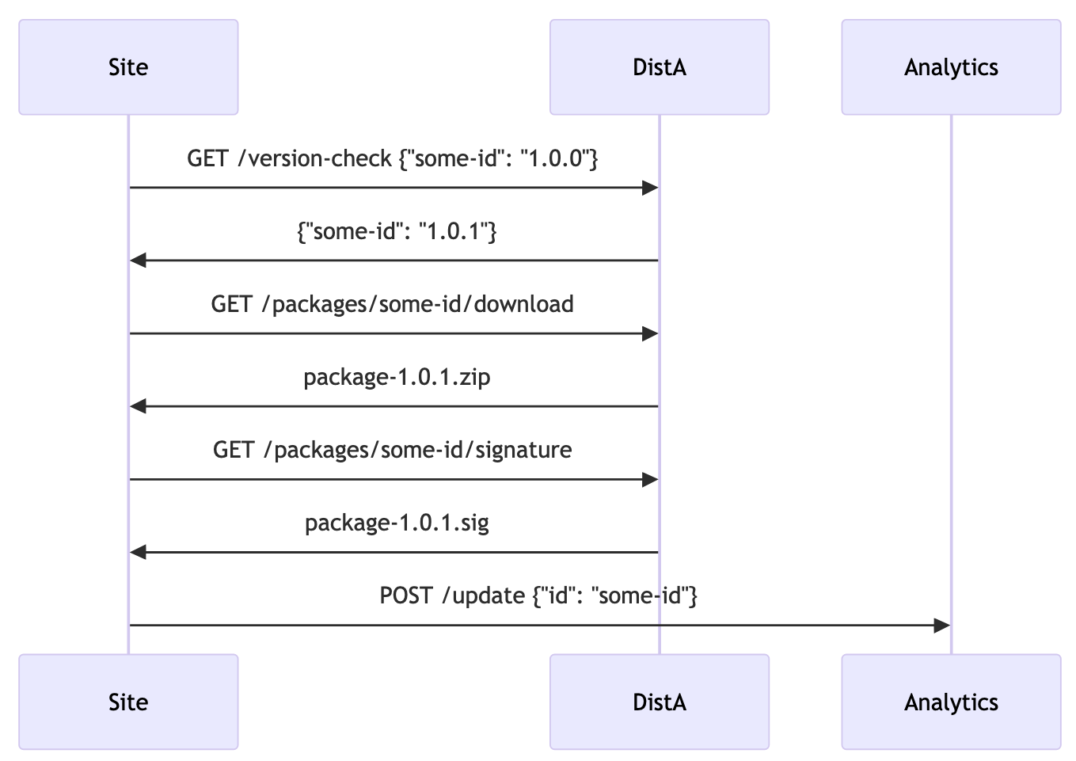Click the bottom DistA participant box
The image size is (1076, 761).
(x=659, y=702)
